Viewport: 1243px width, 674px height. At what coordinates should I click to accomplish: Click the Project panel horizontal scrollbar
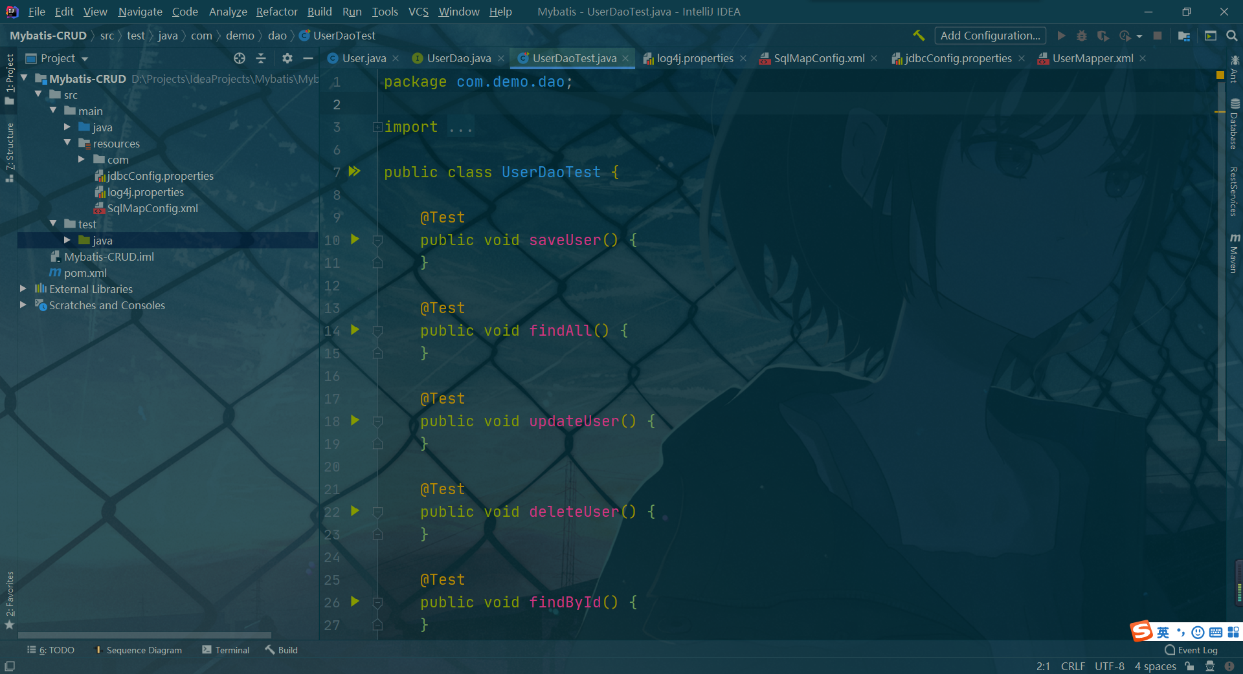click(x=145, y=635)
